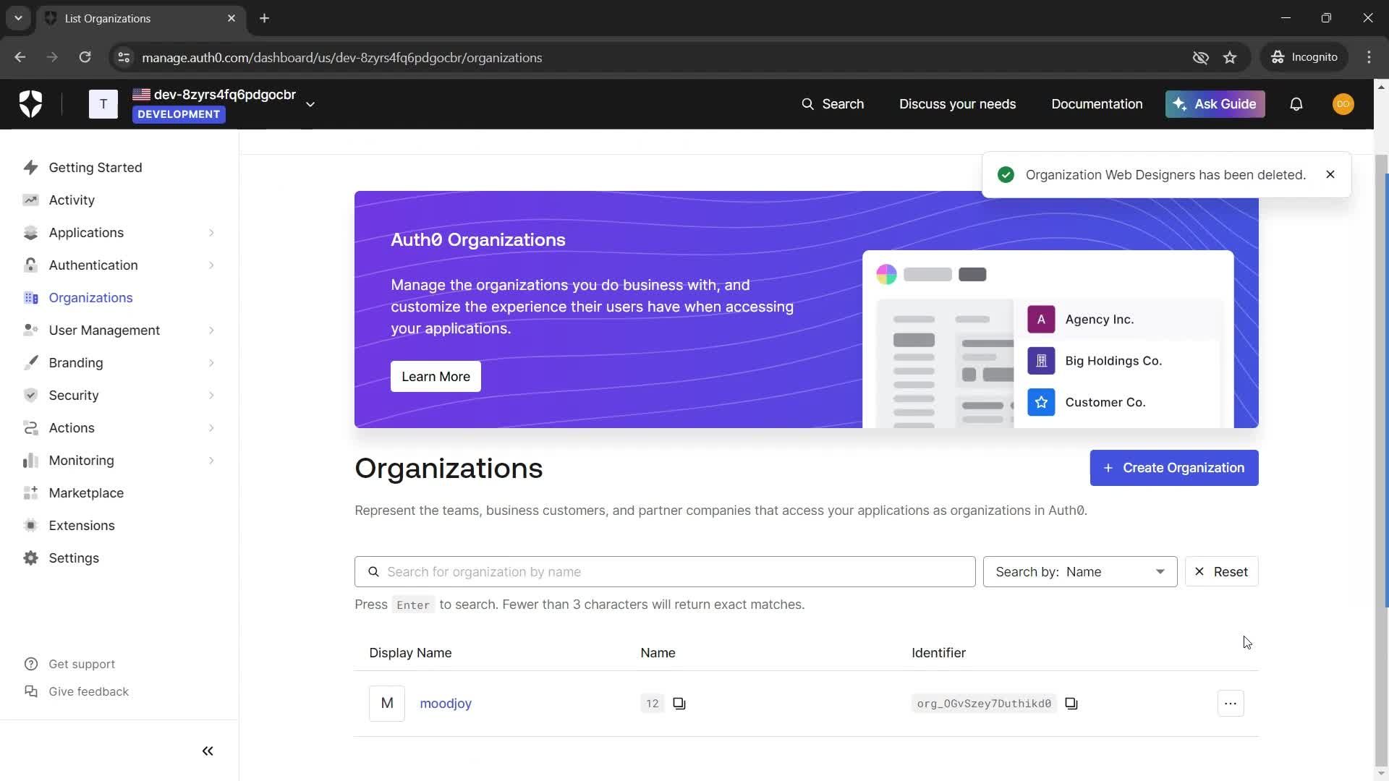This screenshot has height=781, width=1389.
Task: Click the address bar URL
Action: click(x=341, y=57)
